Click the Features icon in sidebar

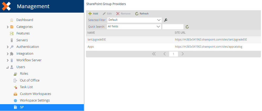click(x=12, y=33)
